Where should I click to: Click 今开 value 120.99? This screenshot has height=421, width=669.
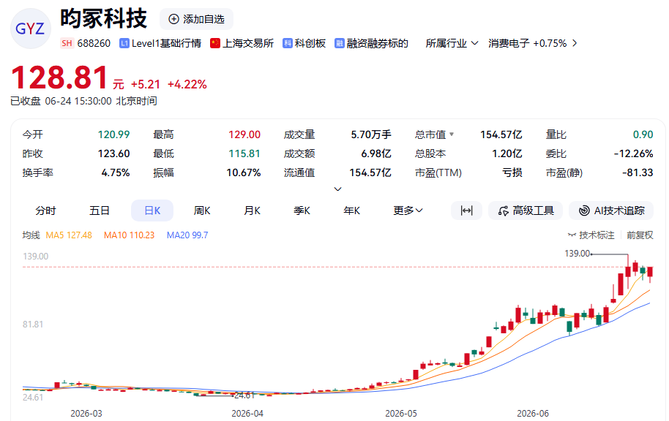click(114, 134)
